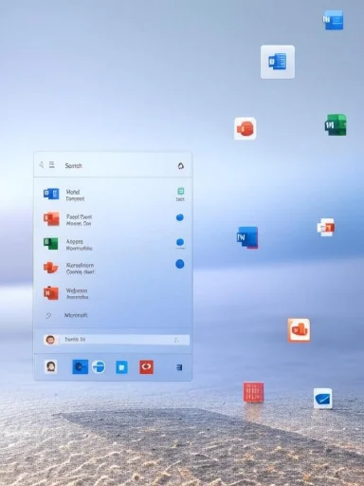Viewport: 364px width, 486px height.
Task: Select the blue dot on the Excel row
Action: click(180, 242)
